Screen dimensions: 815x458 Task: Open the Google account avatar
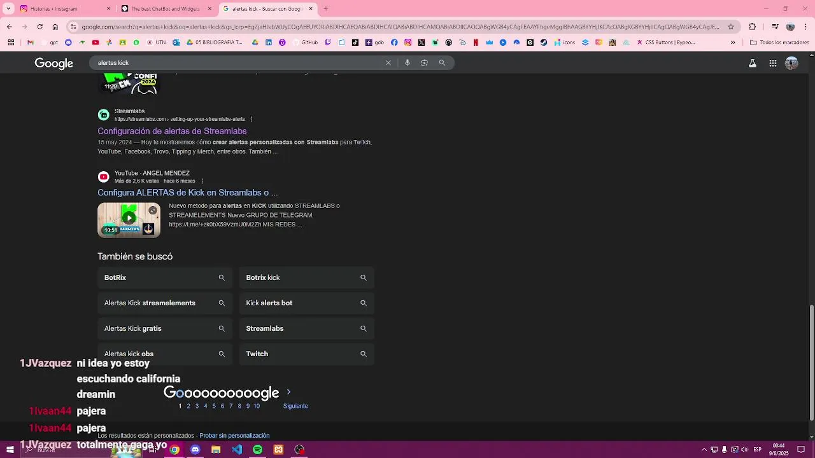(x=791, y=63)
